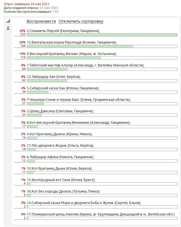Click the vote count 64 for Альтар
Screen dimensions: 181x227
pyautogui.click(x=24, y=69)
